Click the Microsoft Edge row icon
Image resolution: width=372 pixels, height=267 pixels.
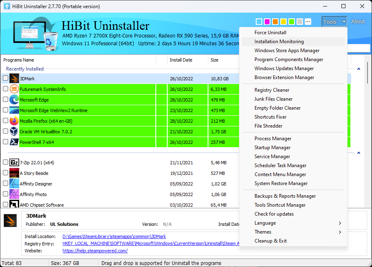point(14,100)
